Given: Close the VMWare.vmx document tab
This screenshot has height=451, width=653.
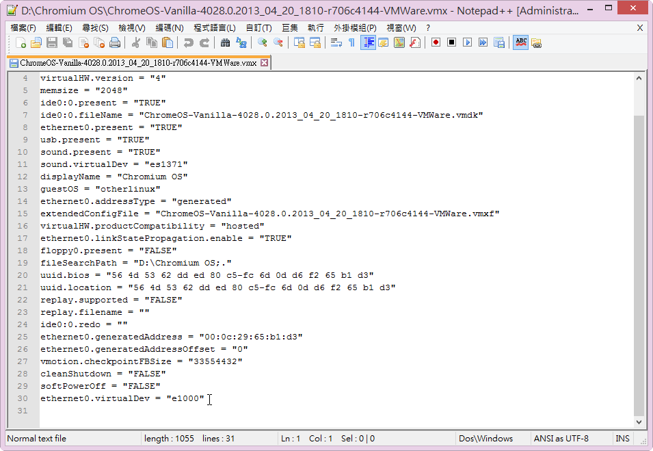Looking at the screenshot, I should pos(265,62).
